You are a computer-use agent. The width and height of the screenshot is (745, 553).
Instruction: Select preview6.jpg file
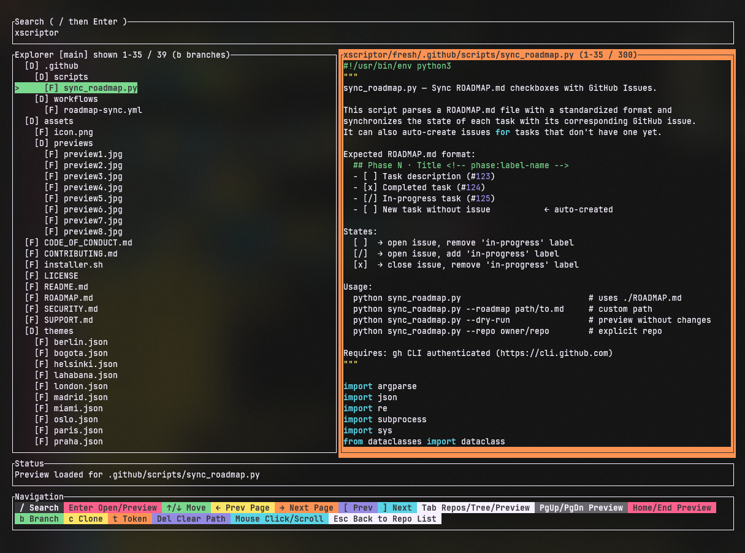pyautogui.click(x=83, y=209)
